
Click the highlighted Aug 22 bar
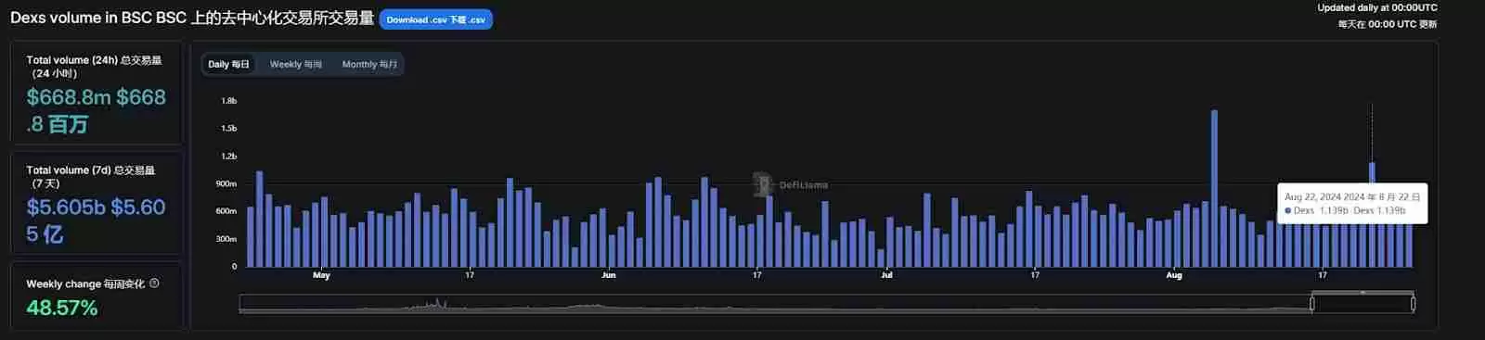[1372, 215]
